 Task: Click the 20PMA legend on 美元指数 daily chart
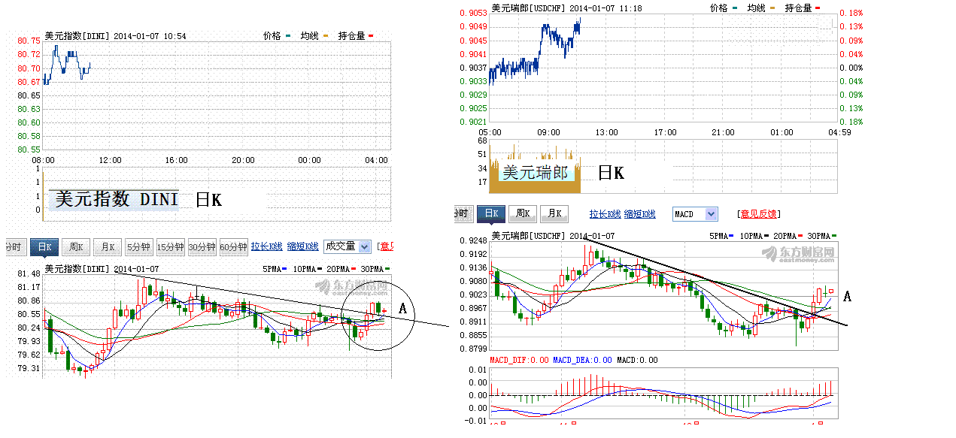click(341, 269)
